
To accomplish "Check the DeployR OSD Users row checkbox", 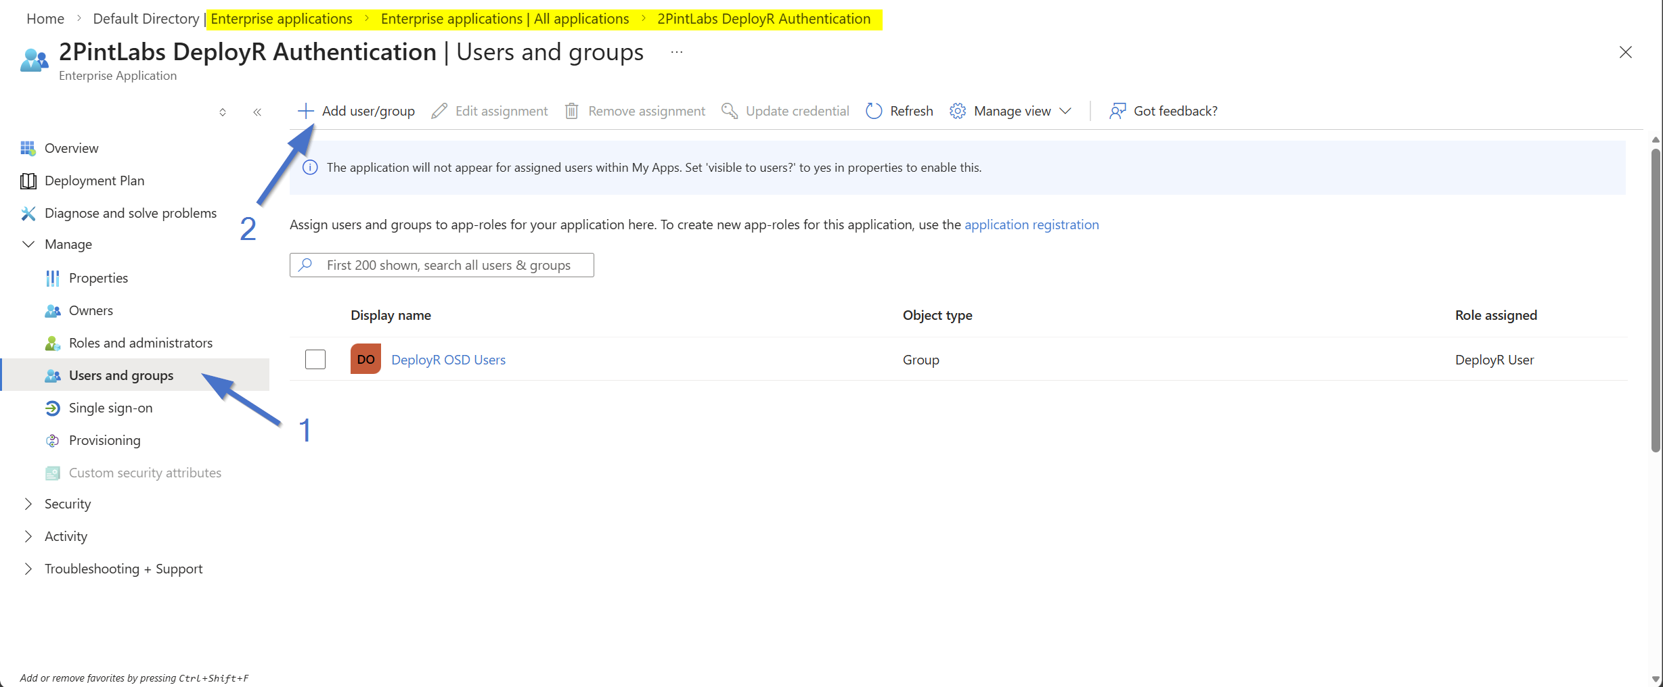I will pos(315,359).
